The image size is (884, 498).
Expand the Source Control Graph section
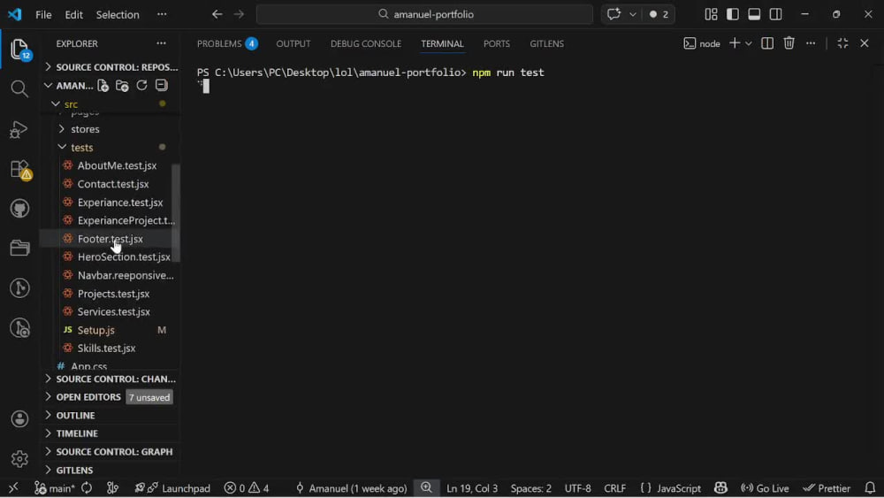(111, 452)
